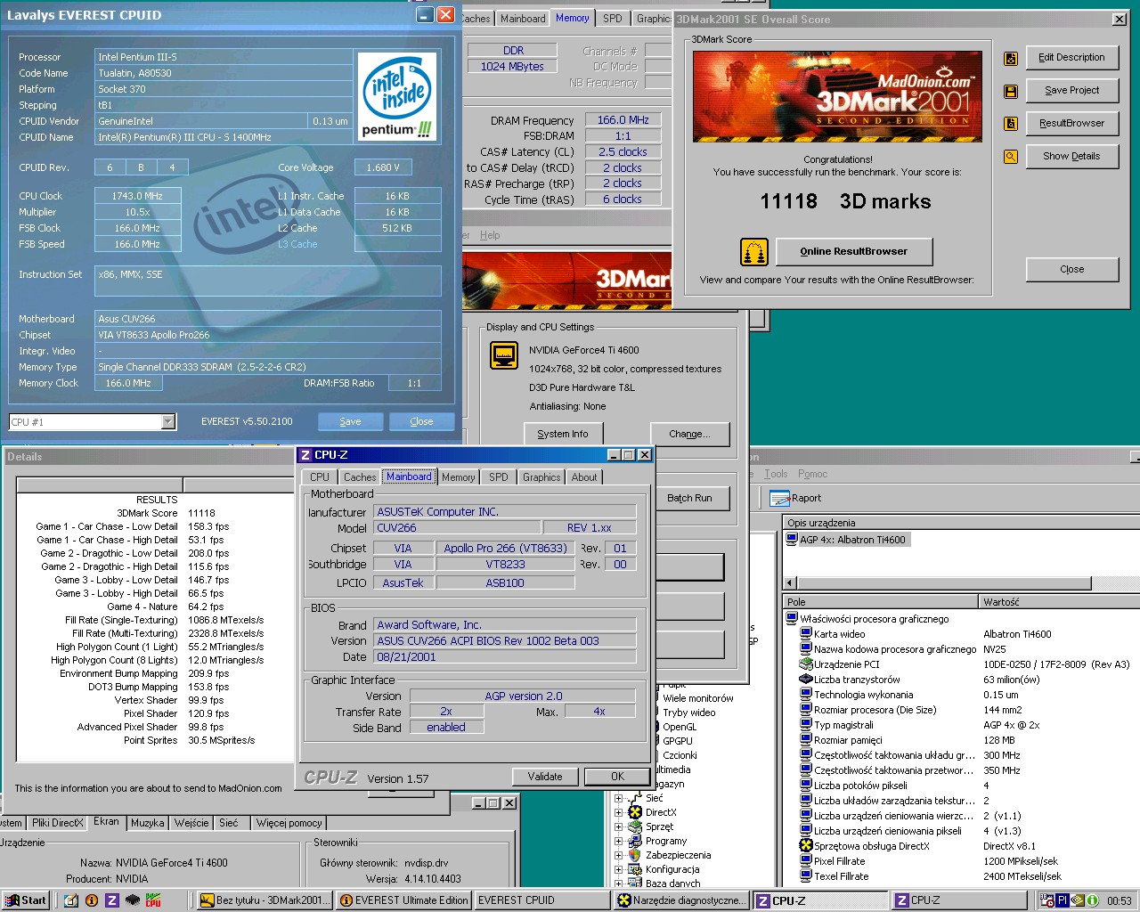Expand the Sprzęt tree node
Viewport: 1140px width, 912px height.
[x=618, y=827]
